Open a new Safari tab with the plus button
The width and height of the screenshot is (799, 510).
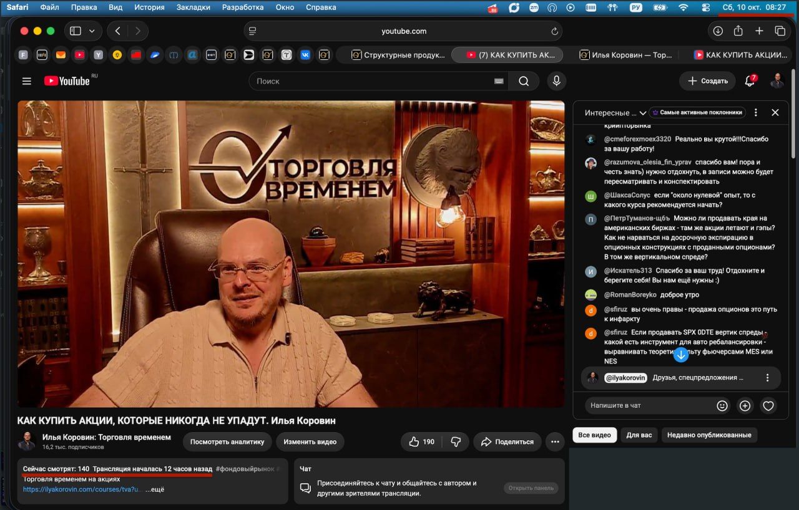pyautogui.click(x=759, y=31)
